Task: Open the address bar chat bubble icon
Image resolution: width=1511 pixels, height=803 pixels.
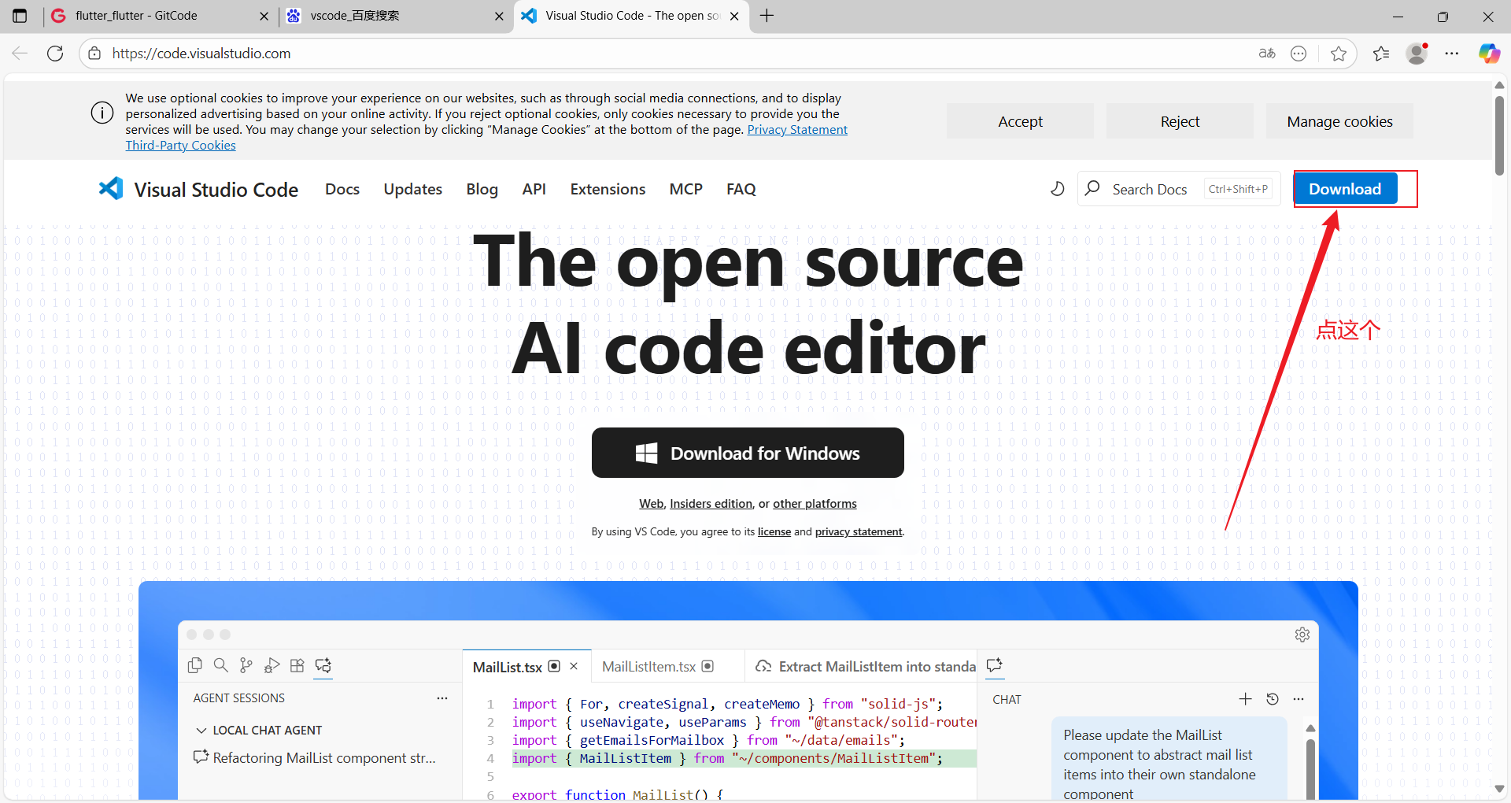Action: tap(1299, 54)
